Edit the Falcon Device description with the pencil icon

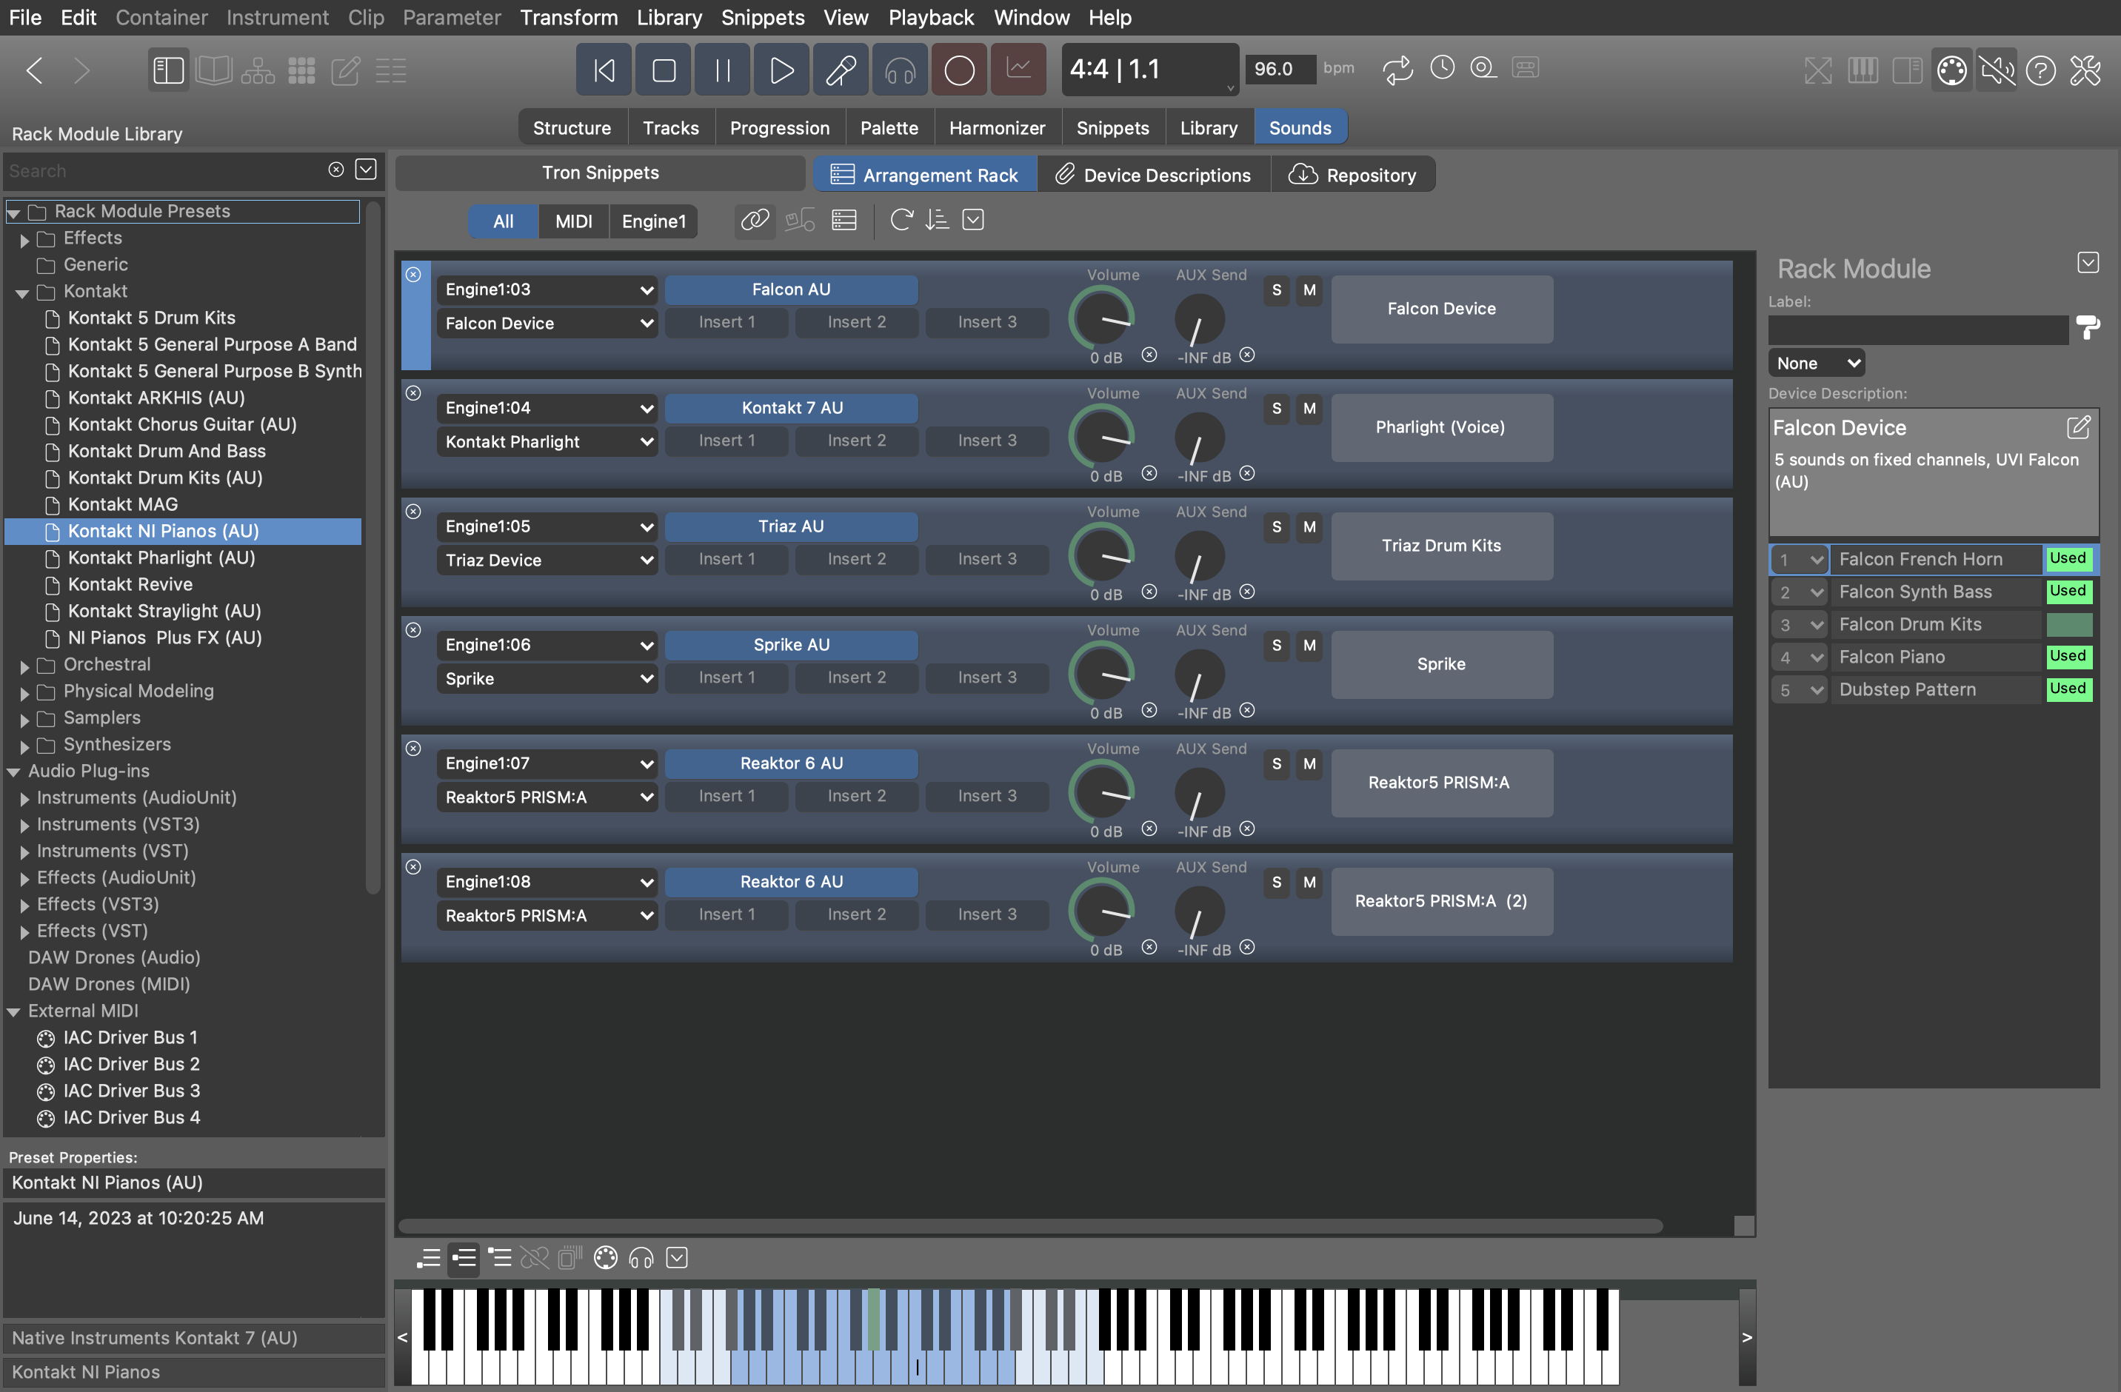point(2078,427)
